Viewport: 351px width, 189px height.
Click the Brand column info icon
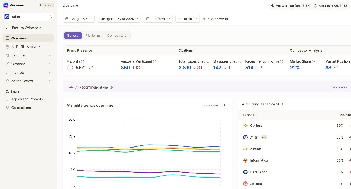tap(255, 115)
